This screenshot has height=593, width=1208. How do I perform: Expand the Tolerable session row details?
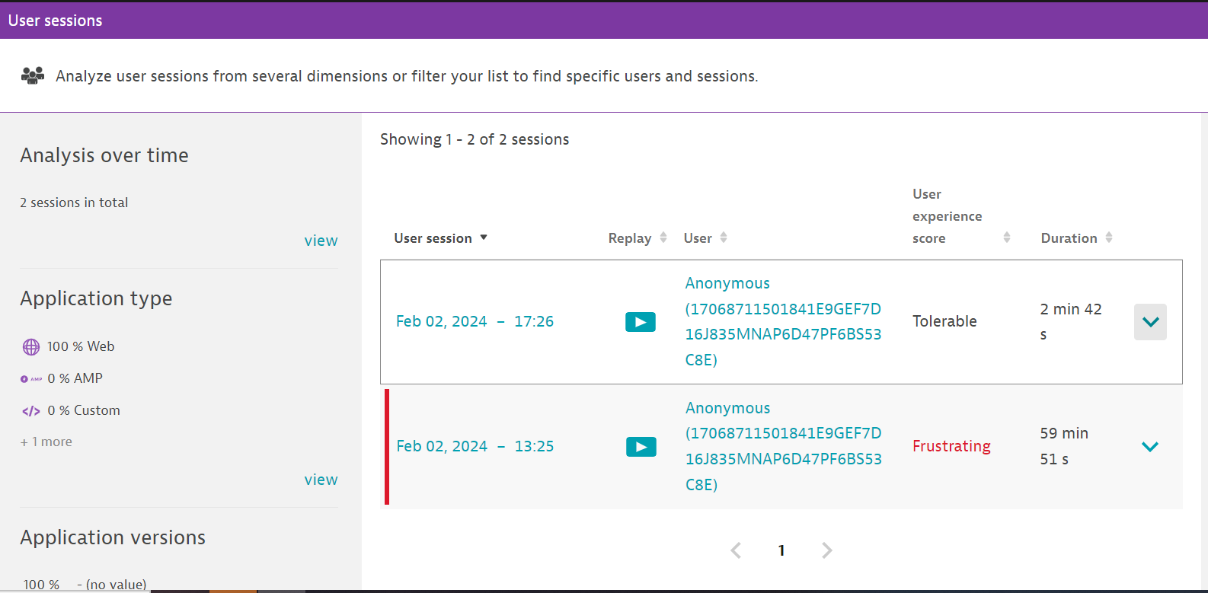tap(1150, 322)
